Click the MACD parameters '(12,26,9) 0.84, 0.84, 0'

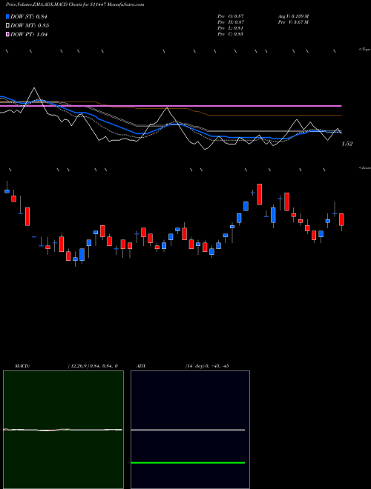point(93,366)
